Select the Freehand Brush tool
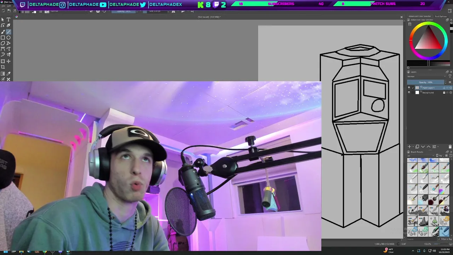The height and width of the screenshot is (255, 453). coord(3,32)
